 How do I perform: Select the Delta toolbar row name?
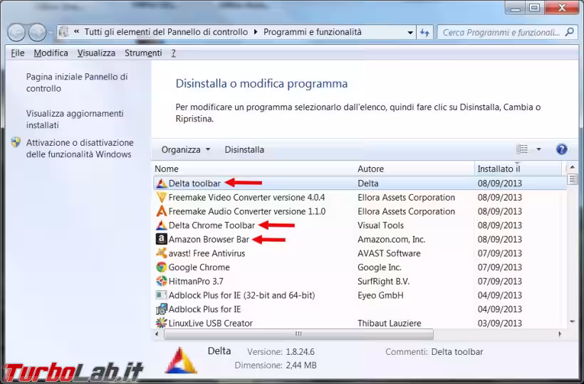(194, 183)
